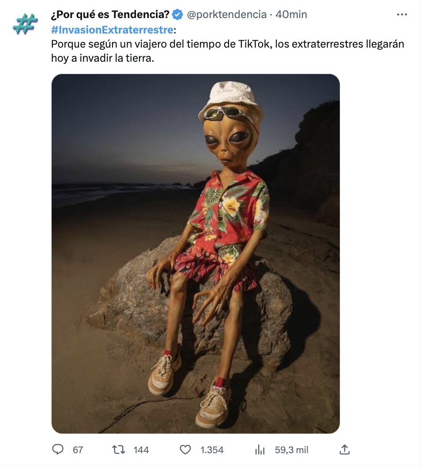Open the @porktendencia handle link

pos(227,15)
